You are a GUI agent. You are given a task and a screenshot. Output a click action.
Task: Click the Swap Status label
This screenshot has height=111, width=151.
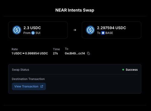point(21,69)
